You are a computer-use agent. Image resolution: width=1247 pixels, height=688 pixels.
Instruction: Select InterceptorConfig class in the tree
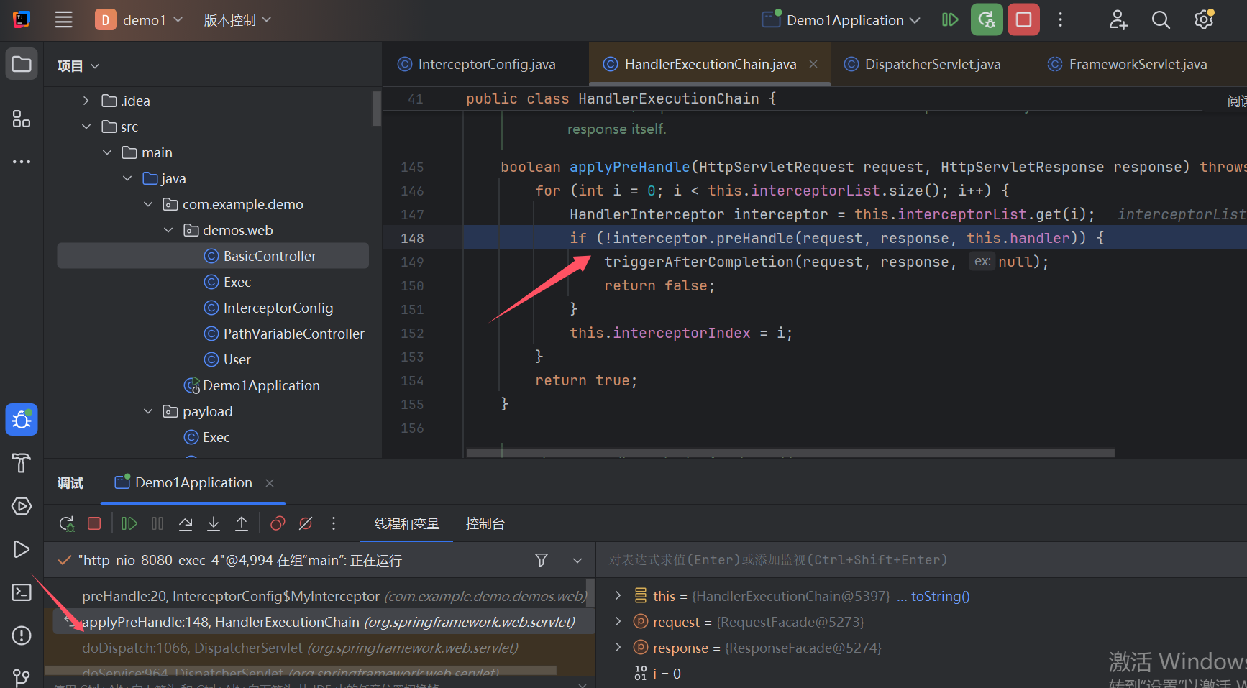pyautogui.click(x=269, y=308)
